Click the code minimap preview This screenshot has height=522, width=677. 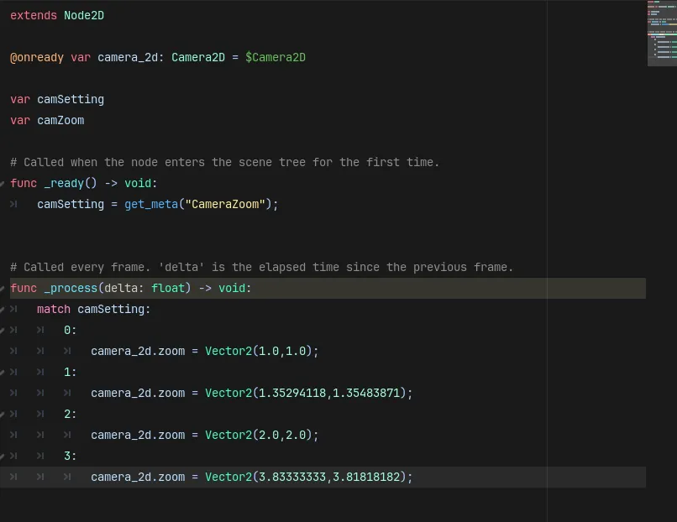pyautogui.click(x=662, y=34)
